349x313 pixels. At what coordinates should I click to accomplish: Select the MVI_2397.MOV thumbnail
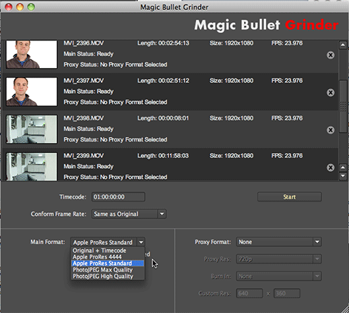click(32, 92)
